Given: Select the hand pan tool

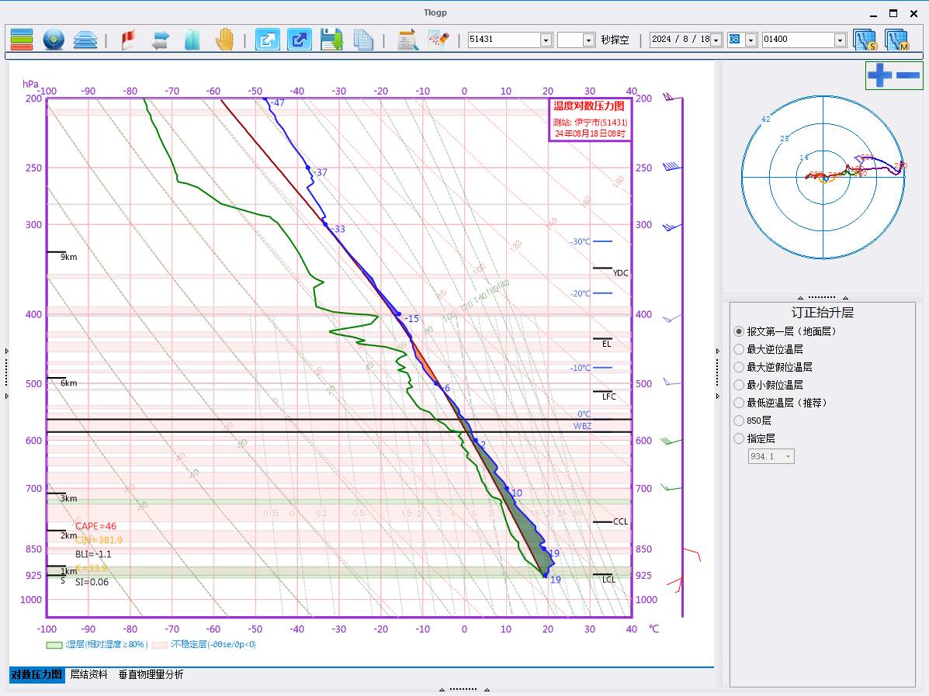Looking at the screenshot, I should tap(224, 40).
